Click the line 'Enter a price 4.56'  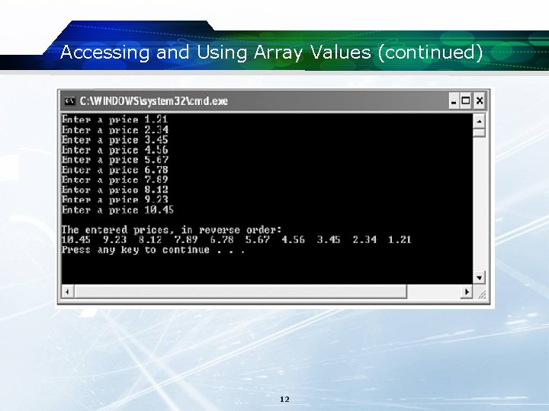click(x=115, y=150)
